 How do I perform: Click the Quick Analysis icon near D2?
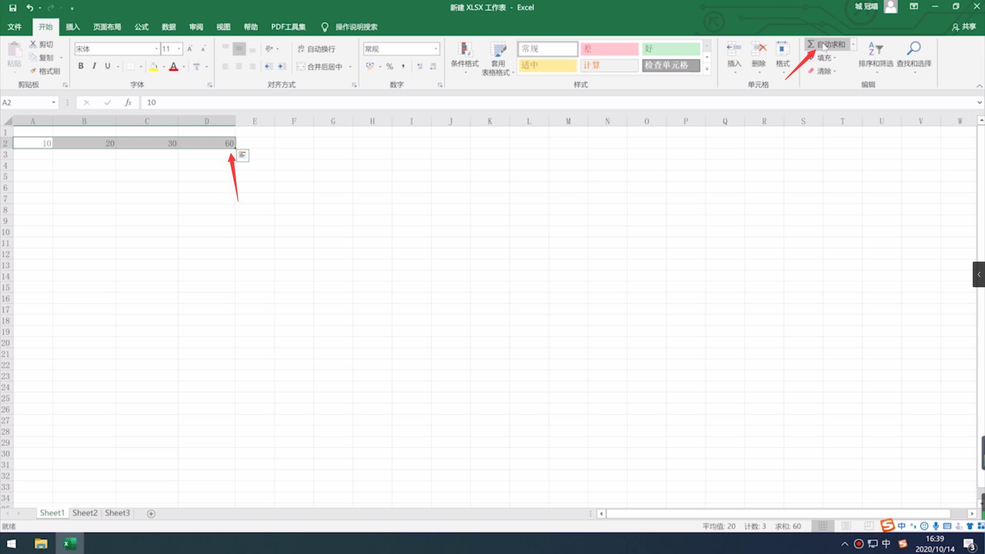pos(243,155)
